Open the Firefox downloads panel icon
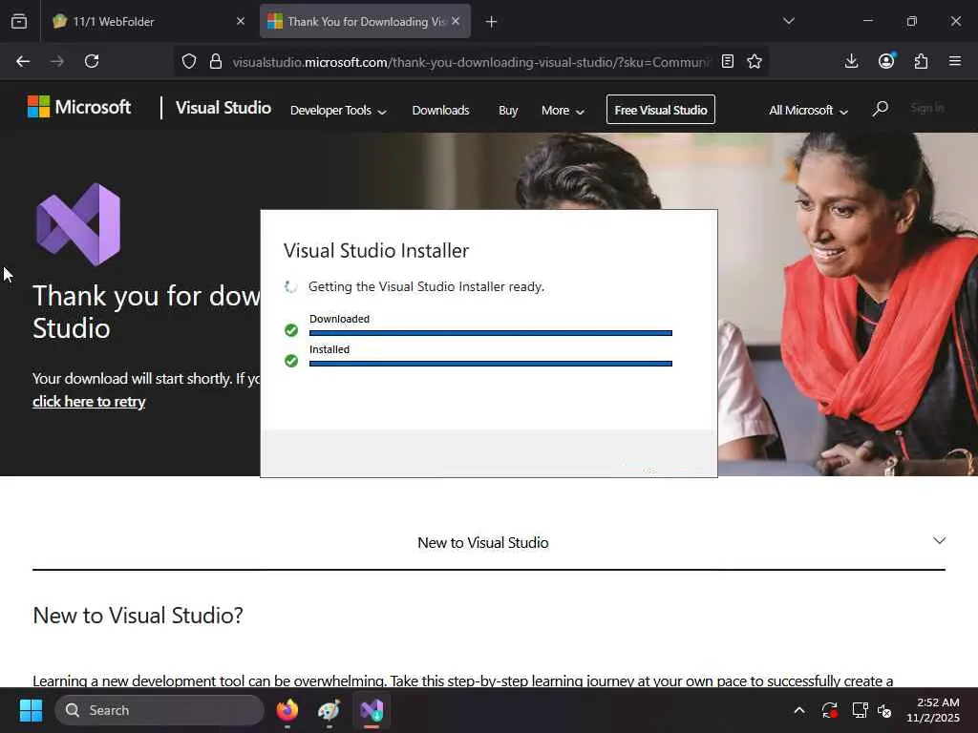This screenshot has width=978, height=733. (851, 61)
